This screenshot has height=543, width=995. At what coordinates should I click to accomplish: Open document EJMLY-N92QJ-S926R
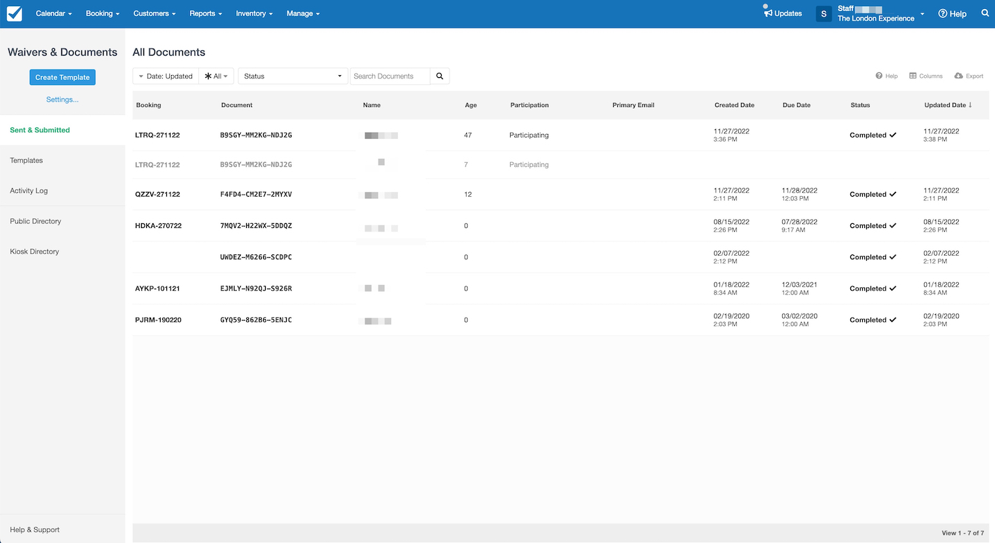click(256, 288)
